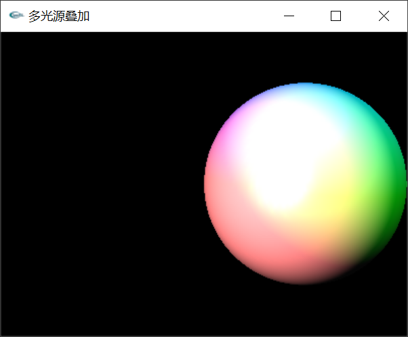Click the application icon in the title bar

(x=16, y=16)
